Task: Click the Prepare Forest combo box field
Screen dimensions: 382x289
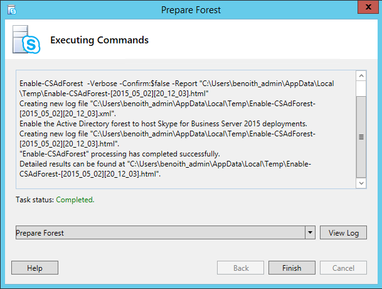Action: point(160,233)
